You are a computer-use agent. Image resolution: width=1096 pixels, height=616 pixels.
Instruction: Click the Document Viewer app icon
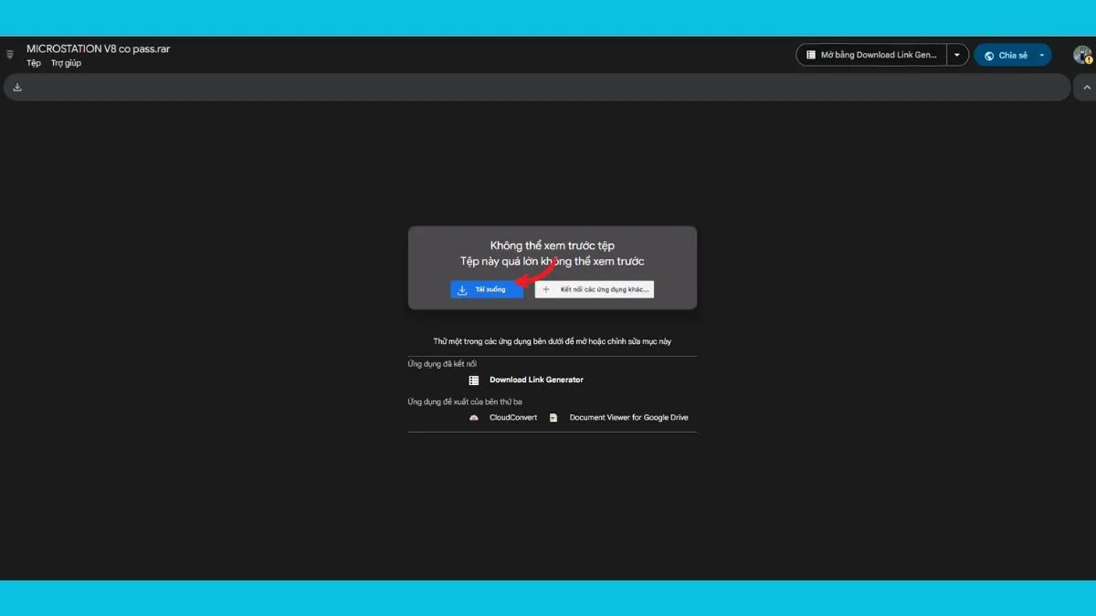click(553, 418)
